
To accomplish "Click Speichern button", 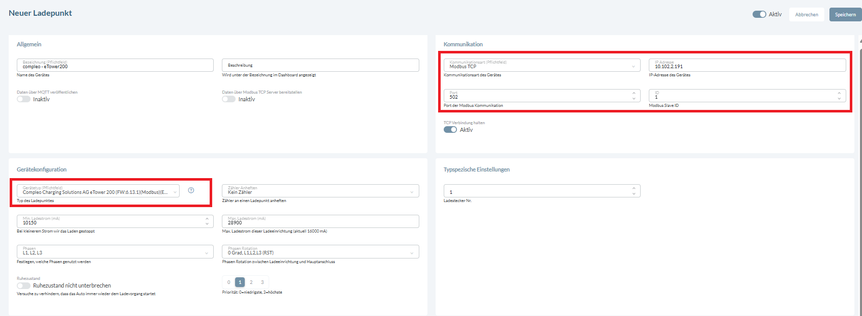I will click(845, 14).
